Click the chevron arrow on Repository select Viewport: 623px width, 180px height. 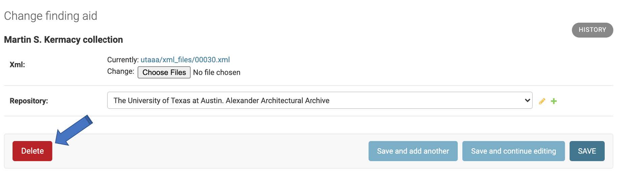point(527,100)
